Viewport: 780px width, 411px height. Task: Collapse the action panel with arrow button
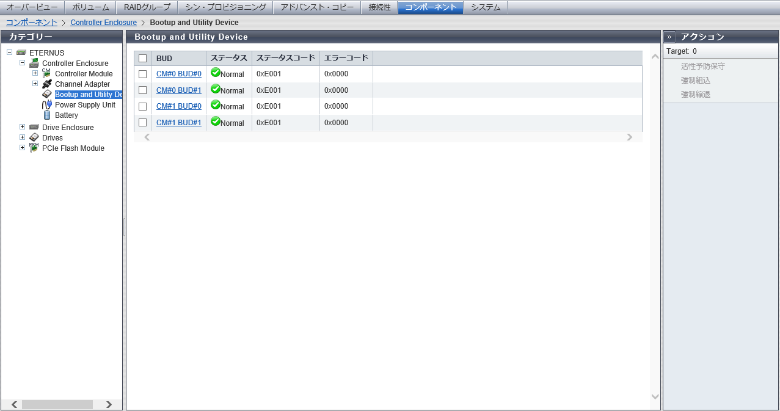tap(669, 37)
